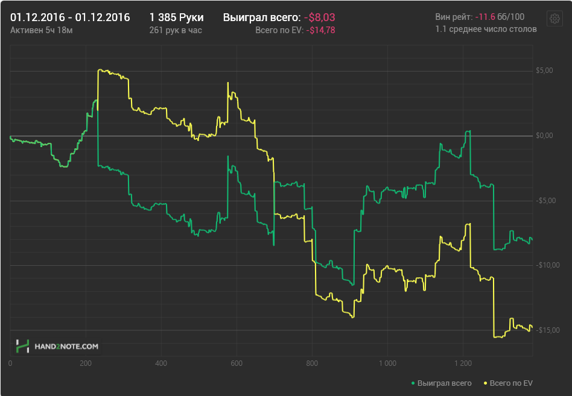Click the win rate value -11.6
This screenshot has width=572, height=396.
coord(485,17)
